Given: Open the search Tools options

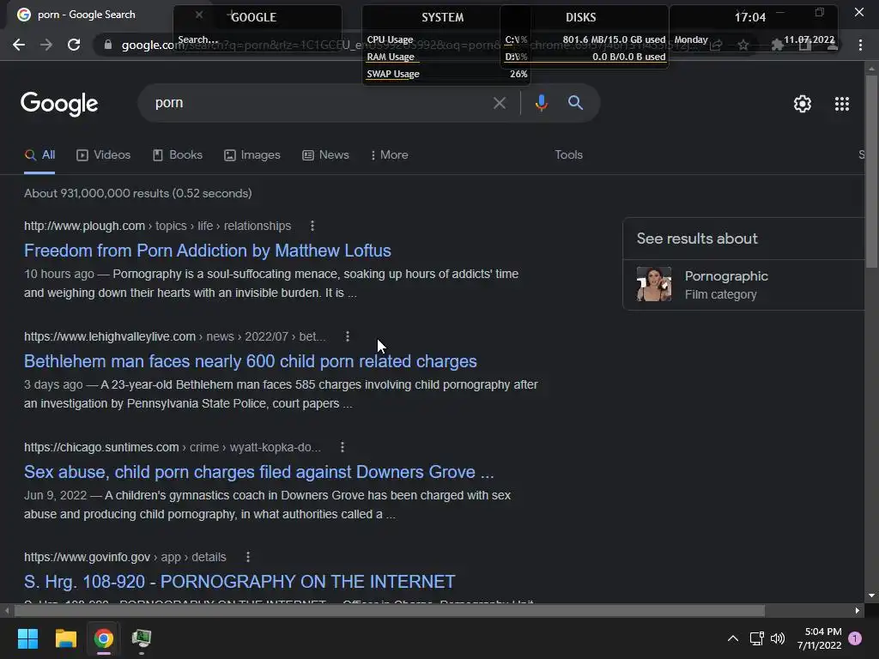Looking at the screenshot, I should (568, 155).
